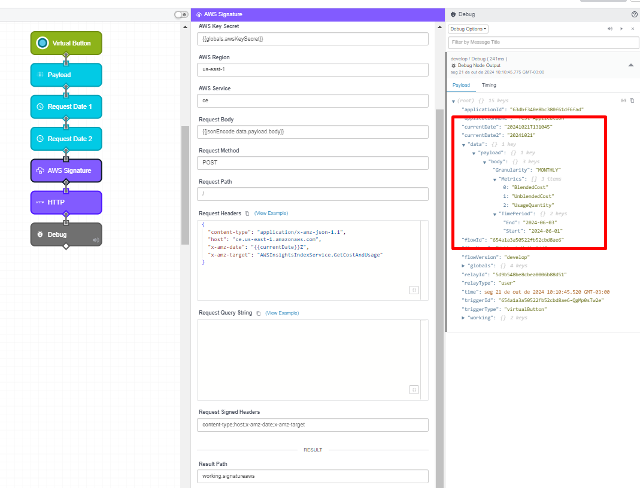Select the Payload node on canvas
640x488 pixels.
pos(66,75)
